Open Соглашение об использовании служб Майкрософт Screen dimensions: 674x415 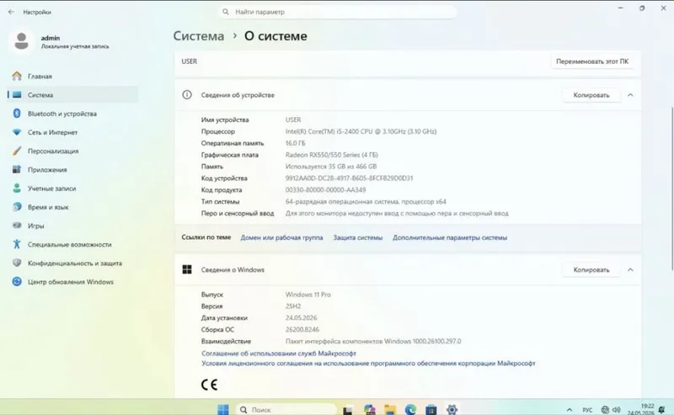[279, 354]
